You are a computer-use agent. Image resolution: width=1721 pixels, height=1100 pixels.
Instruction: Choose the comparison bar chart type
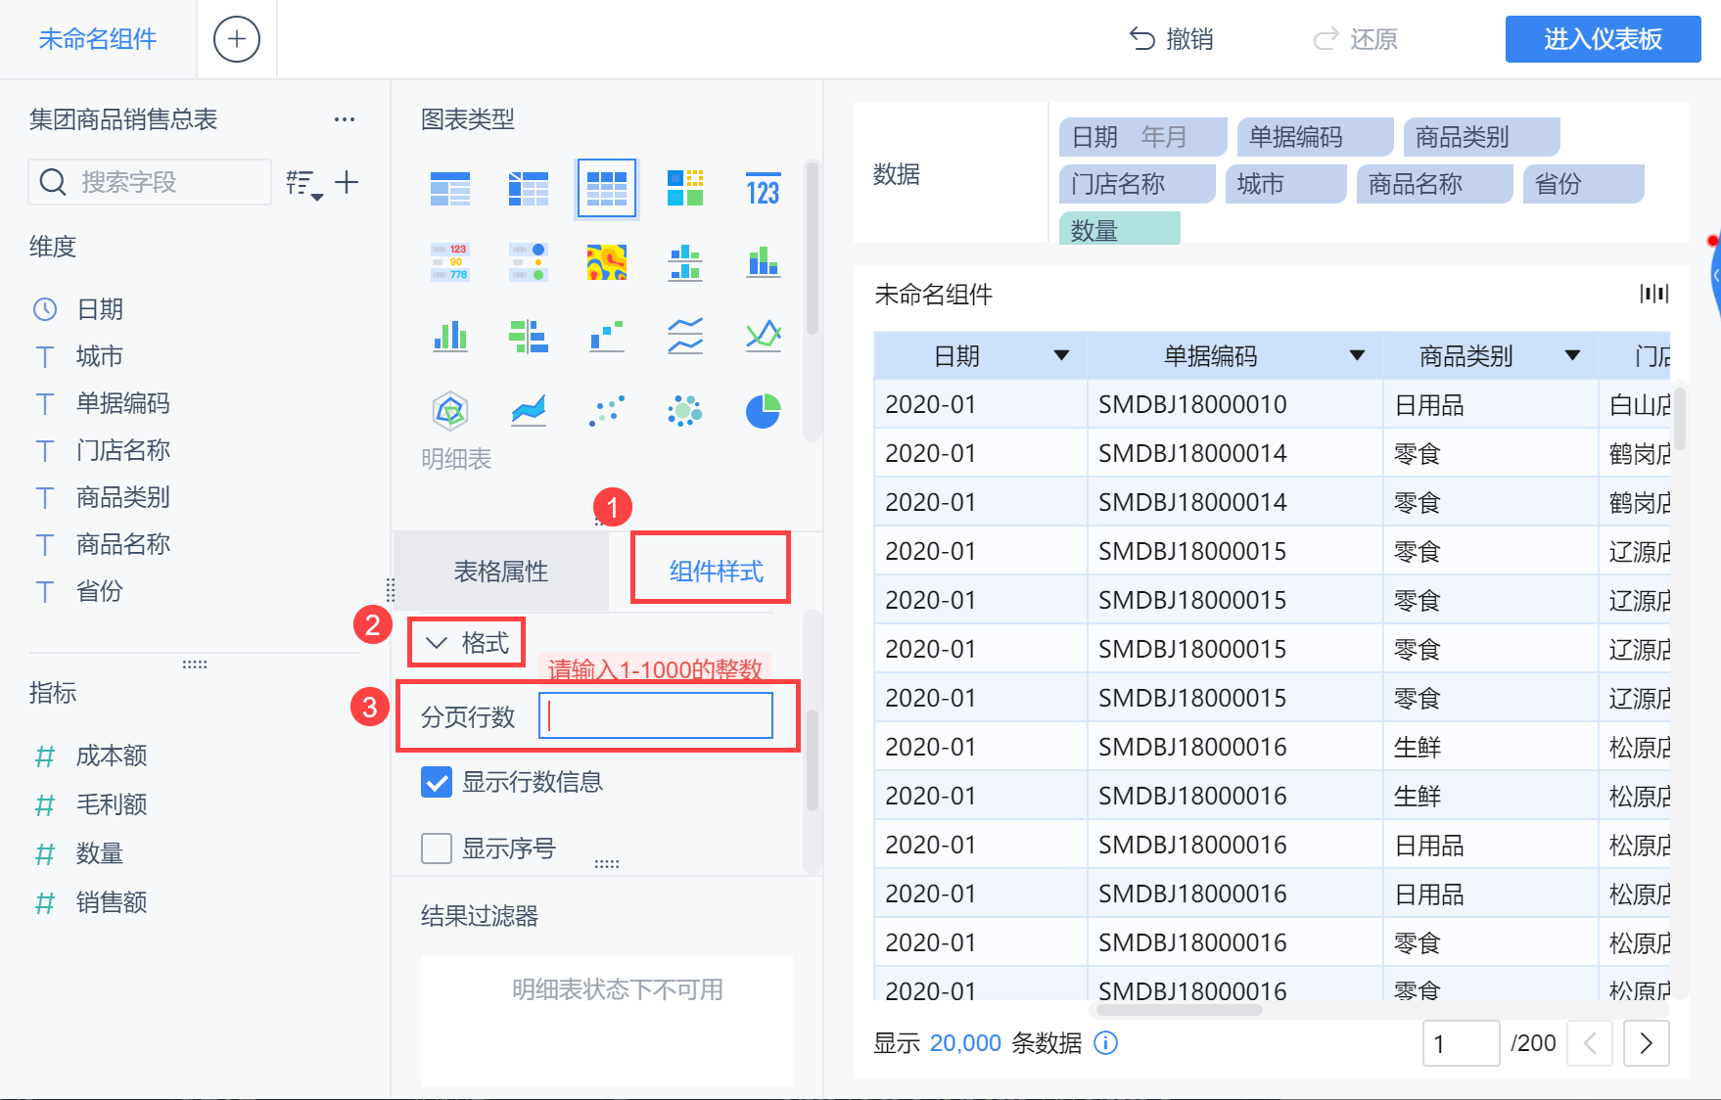point(529,336)
